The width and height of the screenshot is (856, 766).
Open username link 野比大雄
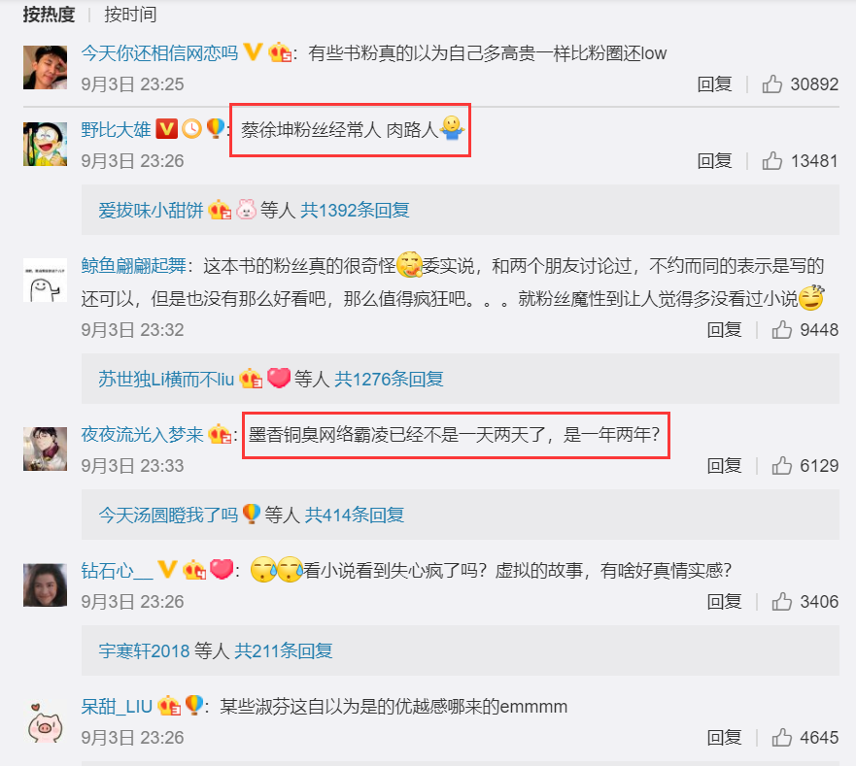pos(116,129)
